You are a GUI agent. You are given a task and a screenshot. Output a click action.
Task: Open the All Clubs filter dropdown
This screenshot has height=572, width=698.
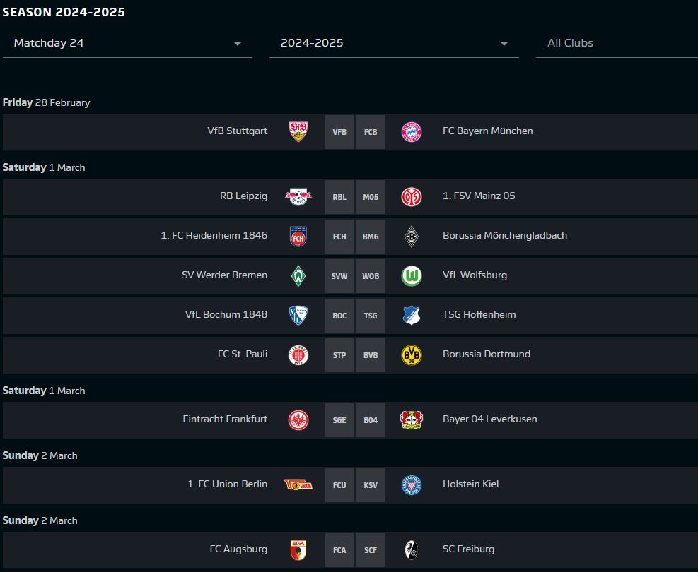[x=617, y=43]
